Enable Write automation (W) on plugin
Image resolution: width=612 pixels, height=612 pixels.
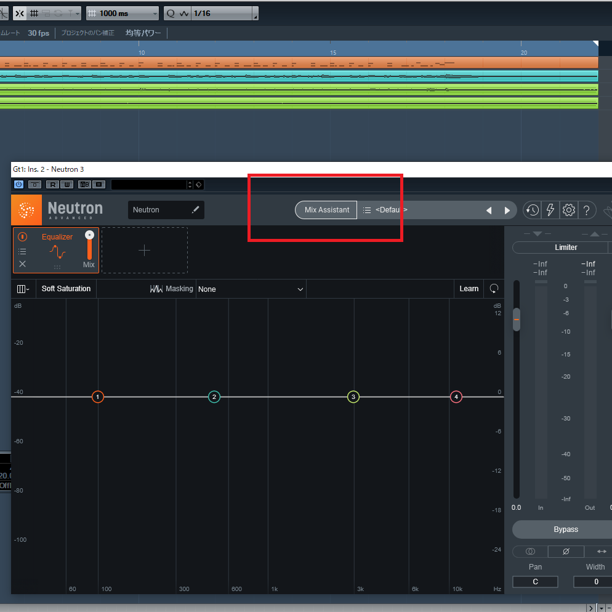pos(66,184)
